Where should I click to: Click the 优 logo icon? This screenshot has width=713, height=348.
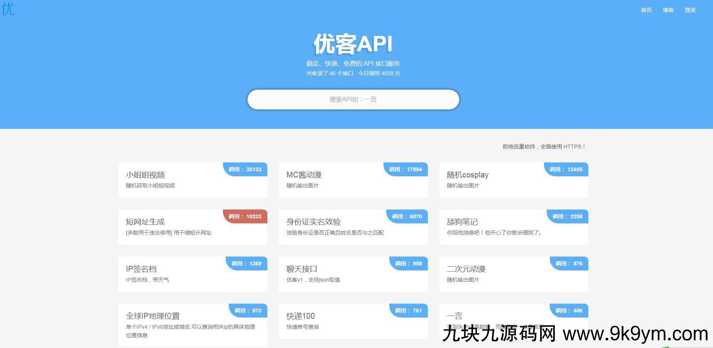tap(8, 8)
